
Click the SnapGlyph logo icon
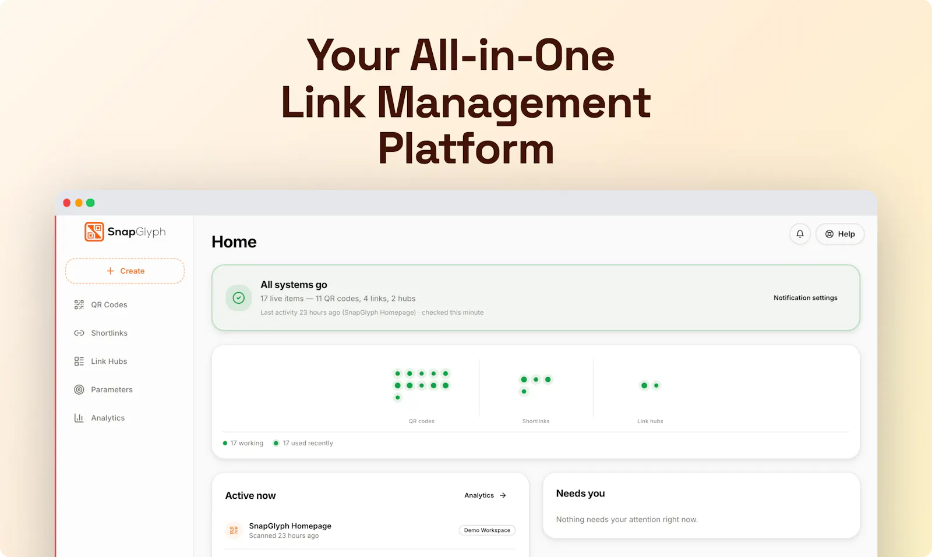coord(94,232)
